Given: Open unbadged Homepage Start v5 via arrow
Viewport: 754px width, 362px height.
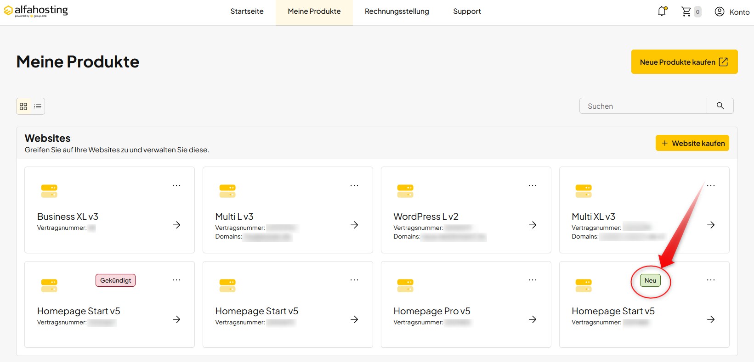Looking at the screenshot, I should click(x=354, y=319).
